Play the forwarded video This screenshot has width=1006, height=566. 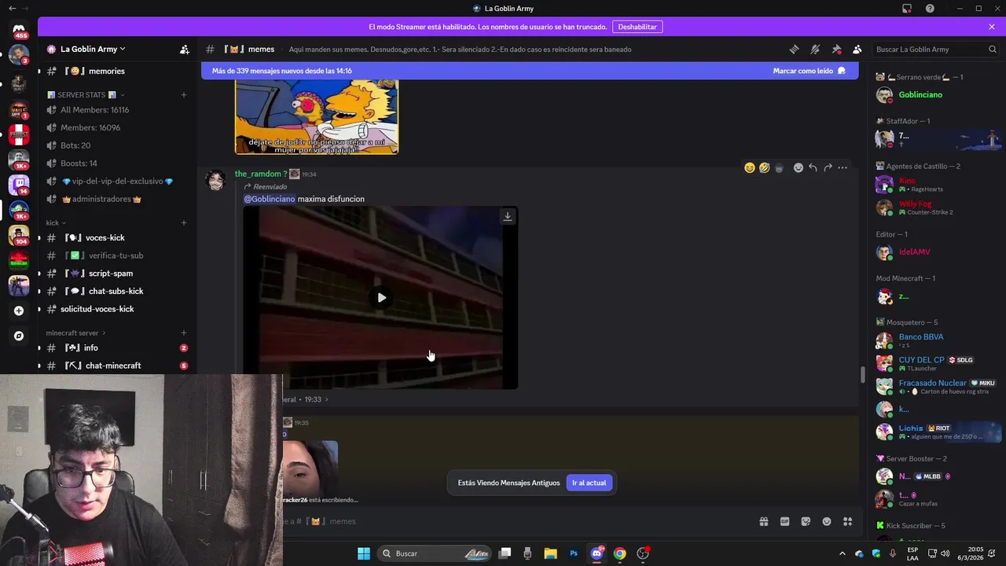(381, 298)
